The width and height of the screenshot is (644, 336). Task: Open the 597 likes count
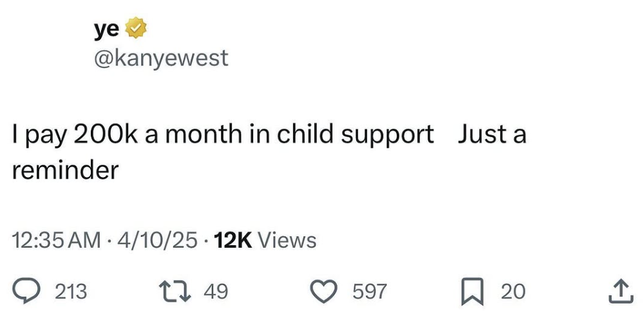pyautogui.click(x=370, y=292)
